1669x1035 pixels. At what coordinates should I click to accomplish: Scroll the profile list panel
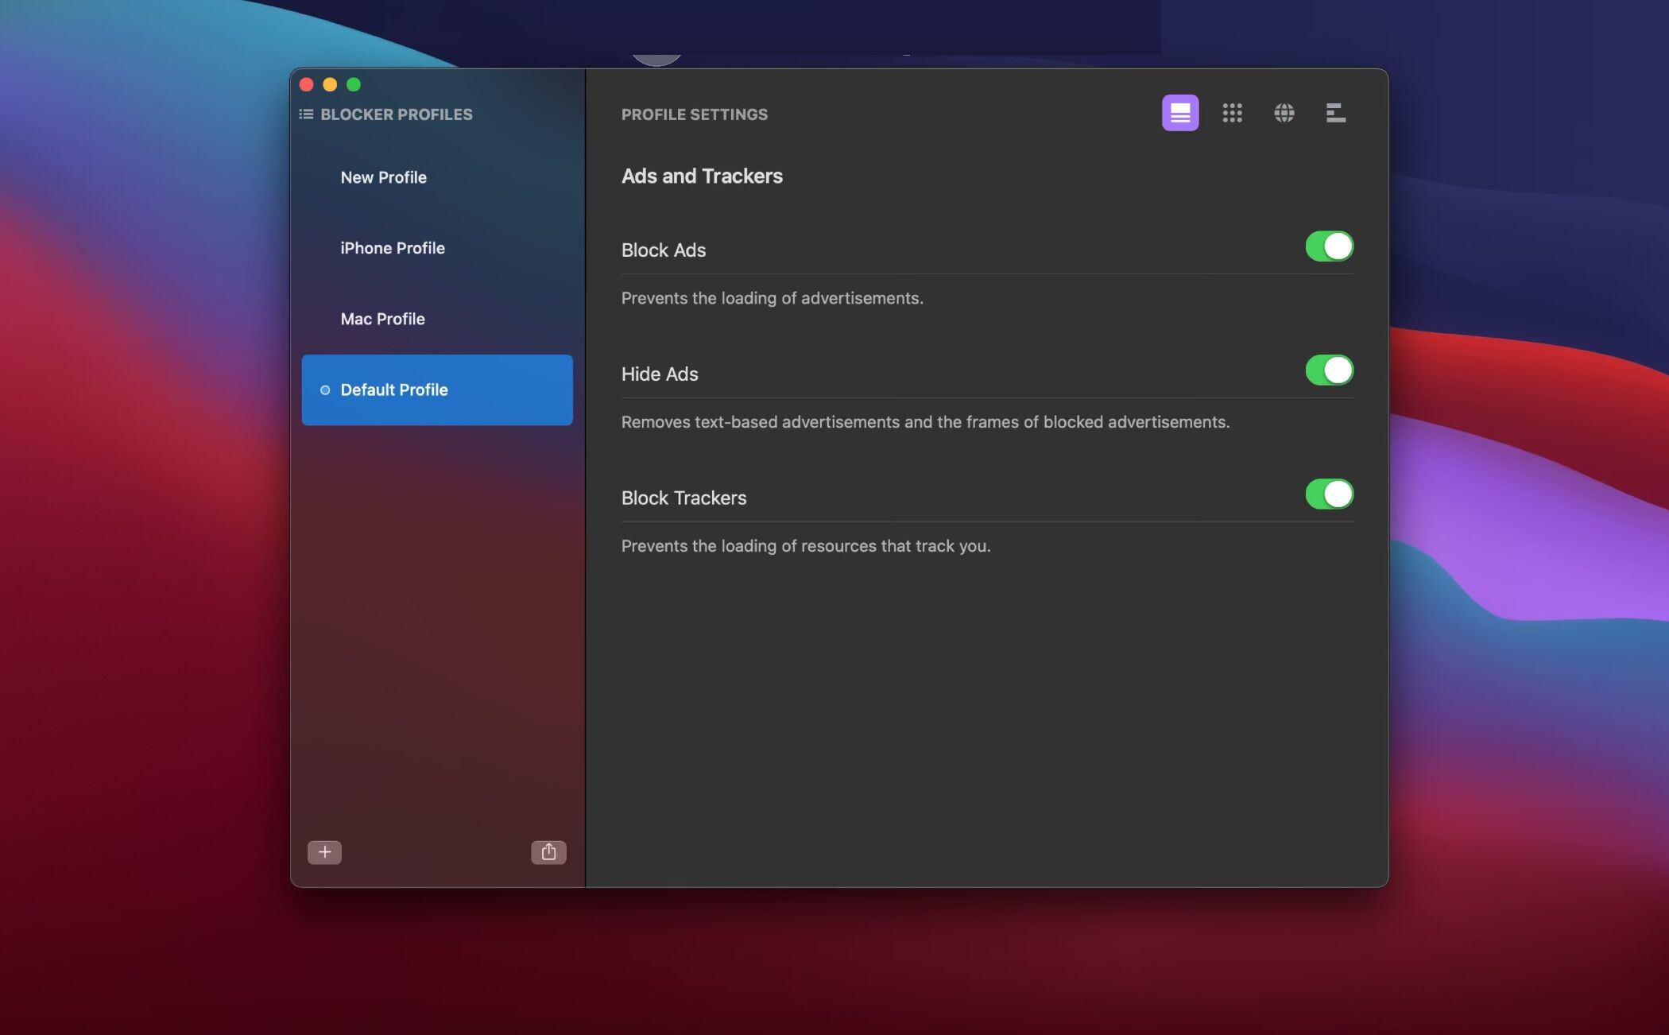437,477
